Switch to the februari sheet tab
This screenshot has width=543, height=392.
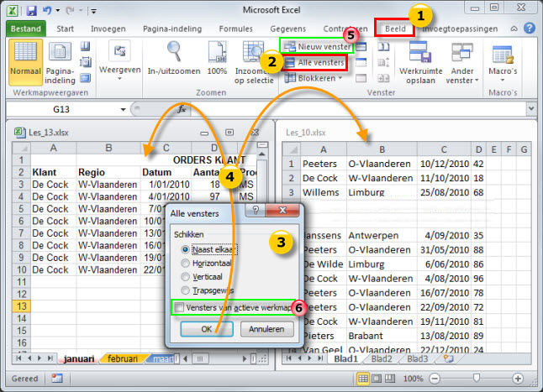pyautogui.click(x=124, y=358)
